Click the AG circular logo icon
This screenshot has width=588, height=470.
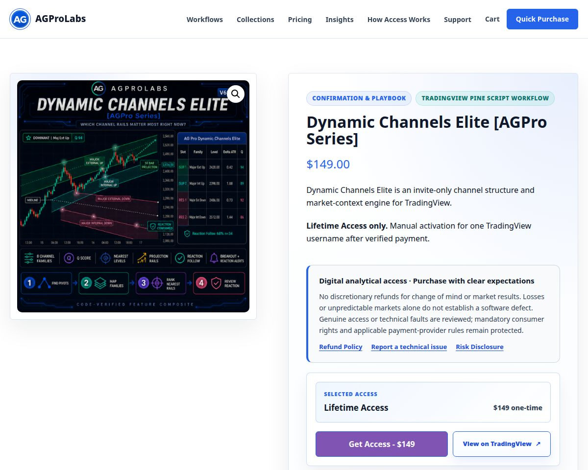20,19
